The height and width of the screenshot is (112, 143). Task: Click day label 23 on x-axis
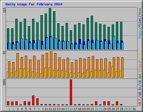[101, 109]
